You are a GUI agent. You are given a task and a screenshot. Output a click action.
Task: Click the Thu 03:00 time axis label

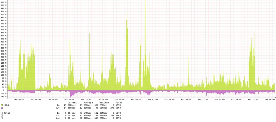click(19, 99)
